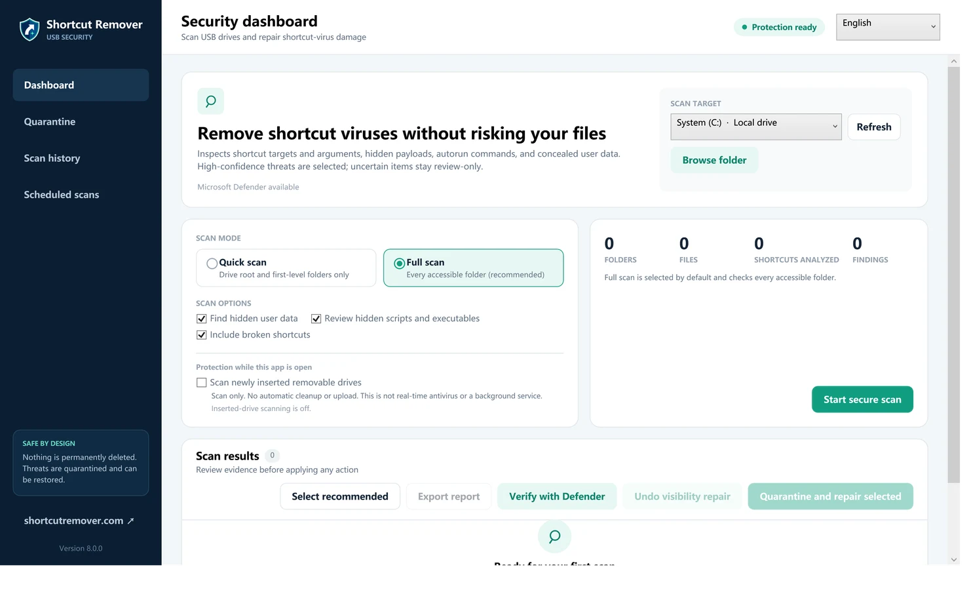Click Browse folder
Image resolution: width=969 pixels, height=590 pixels.
[714, 161]
